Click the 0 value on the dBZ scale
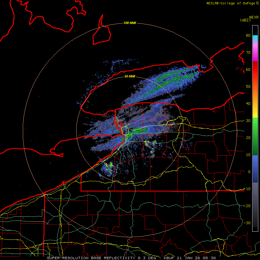Screen dimensions: 260x260 pyautogui.click(x=249, y=172)
